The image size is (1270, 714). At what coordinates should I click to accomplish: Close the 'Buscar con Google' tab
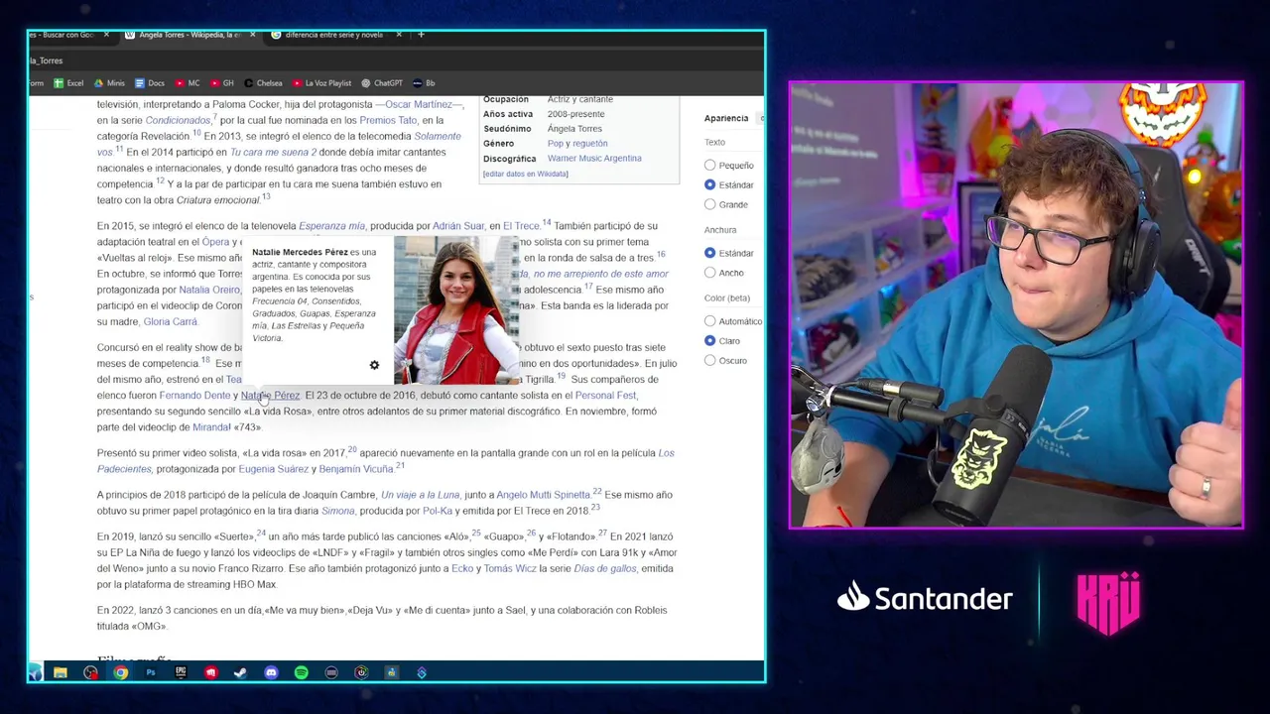(106, 35)
